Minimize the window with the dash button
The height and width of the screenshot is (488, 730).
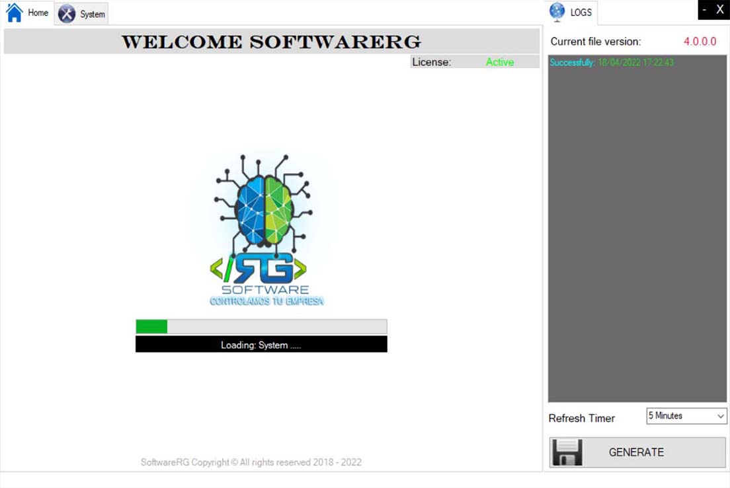point(704,10)
